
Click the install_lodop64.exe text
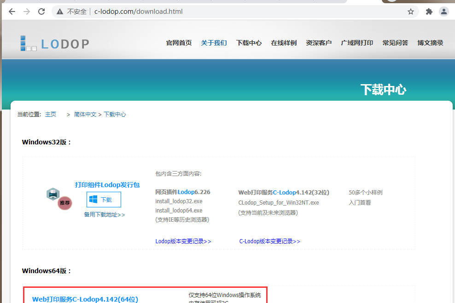[x=179, y=211]
